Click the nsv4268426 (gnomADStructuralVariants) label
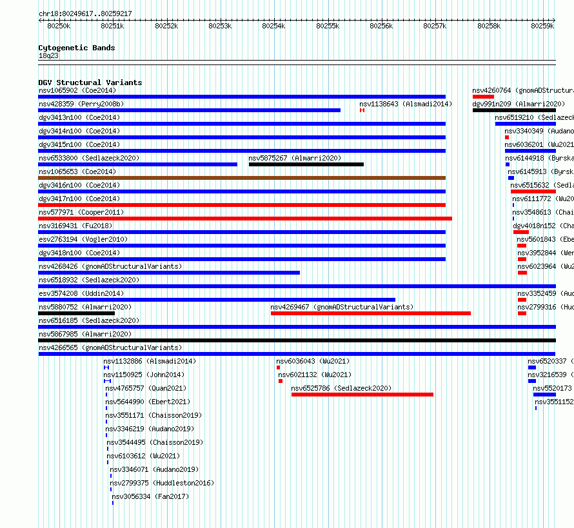Image resolution: width=574 pixels, height=528 pixels. pos(110,266)
